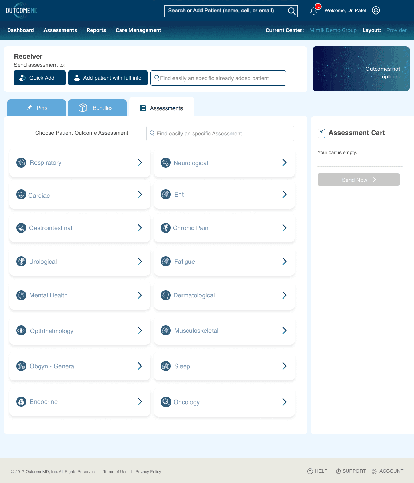The image size is (414, 483).
Task: Switch to the Bundles tab
Action: pos(97,108)
